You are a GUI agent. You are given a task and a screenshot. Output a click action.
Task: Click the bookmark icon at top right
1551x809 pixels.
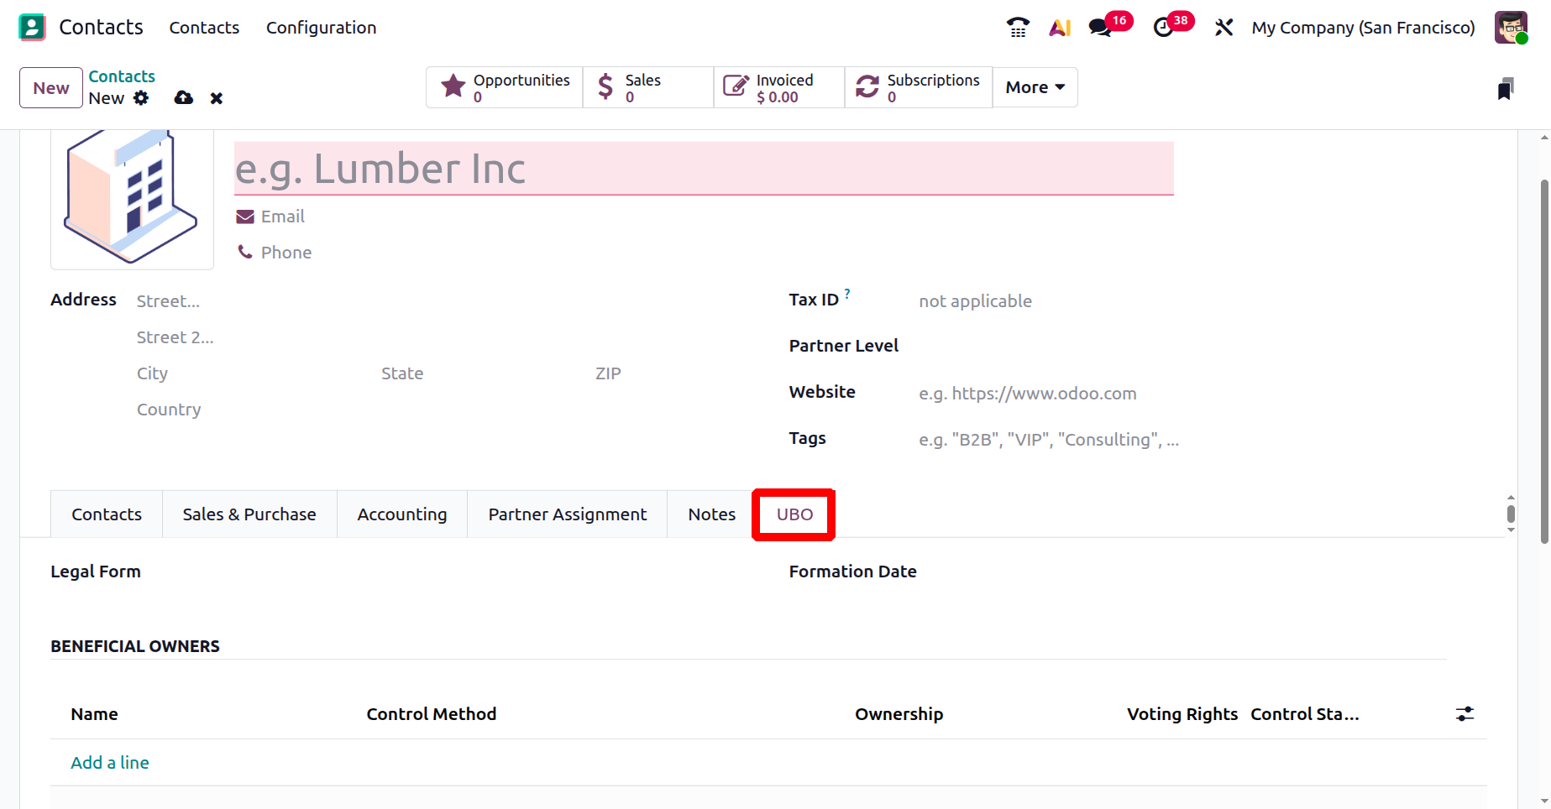pos(1506,89)
